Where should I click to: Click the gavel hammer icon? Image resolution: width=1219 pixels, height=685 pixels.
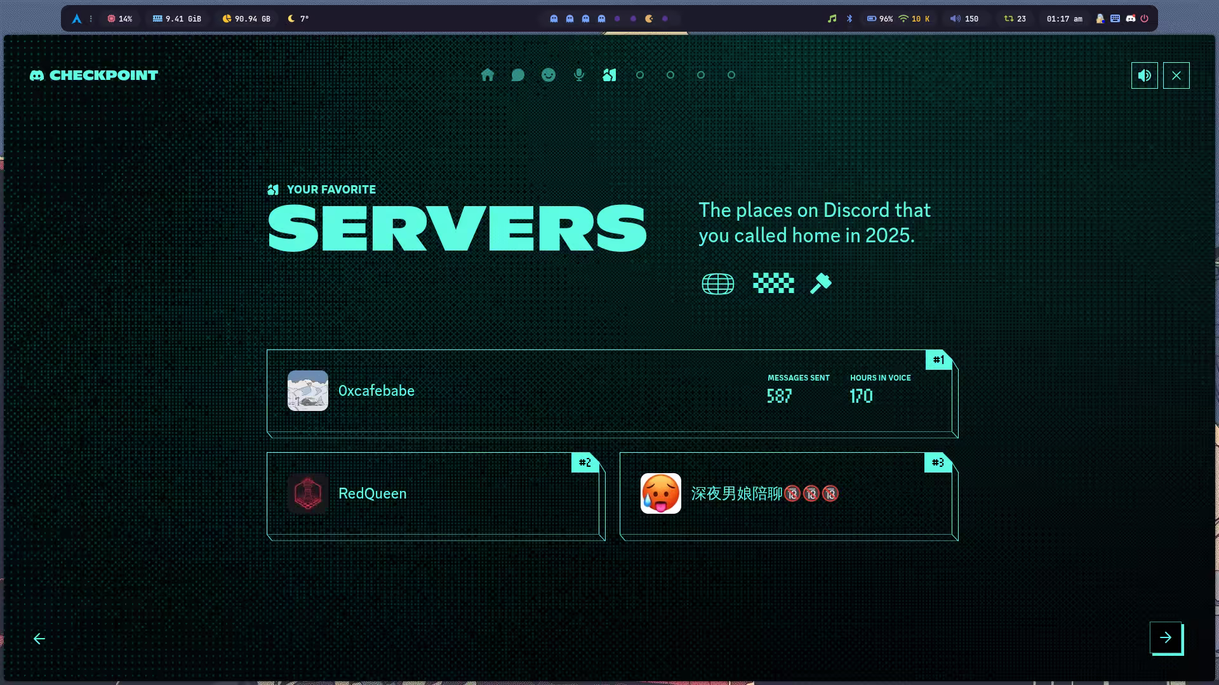(820, 284)
